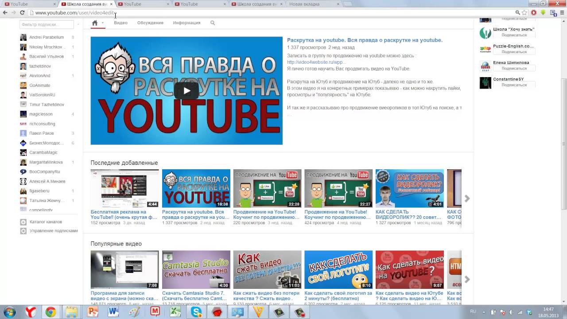Open the video4website.ru link in the description
The height and width of the screenshot is (319, 567).
point(316,62)
